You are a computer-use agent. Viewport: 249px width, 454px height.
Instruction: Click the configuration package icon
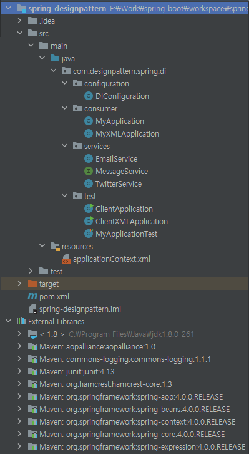[77, 84]
